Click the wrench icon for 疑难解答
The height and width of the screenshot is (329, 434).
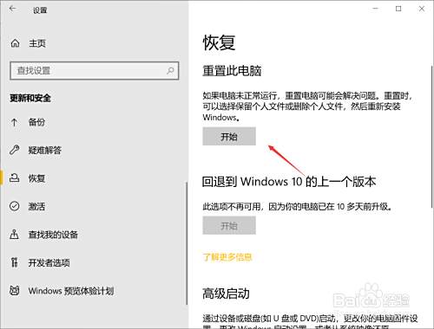tap(15, 150)
